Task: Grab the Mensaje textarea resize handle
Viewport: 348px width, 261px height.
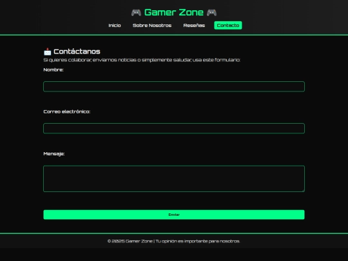Action: [303, 190]
